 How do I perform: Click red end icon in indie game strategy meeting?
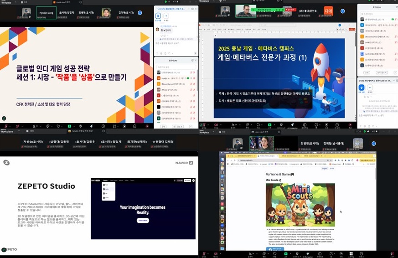(147, 126)
